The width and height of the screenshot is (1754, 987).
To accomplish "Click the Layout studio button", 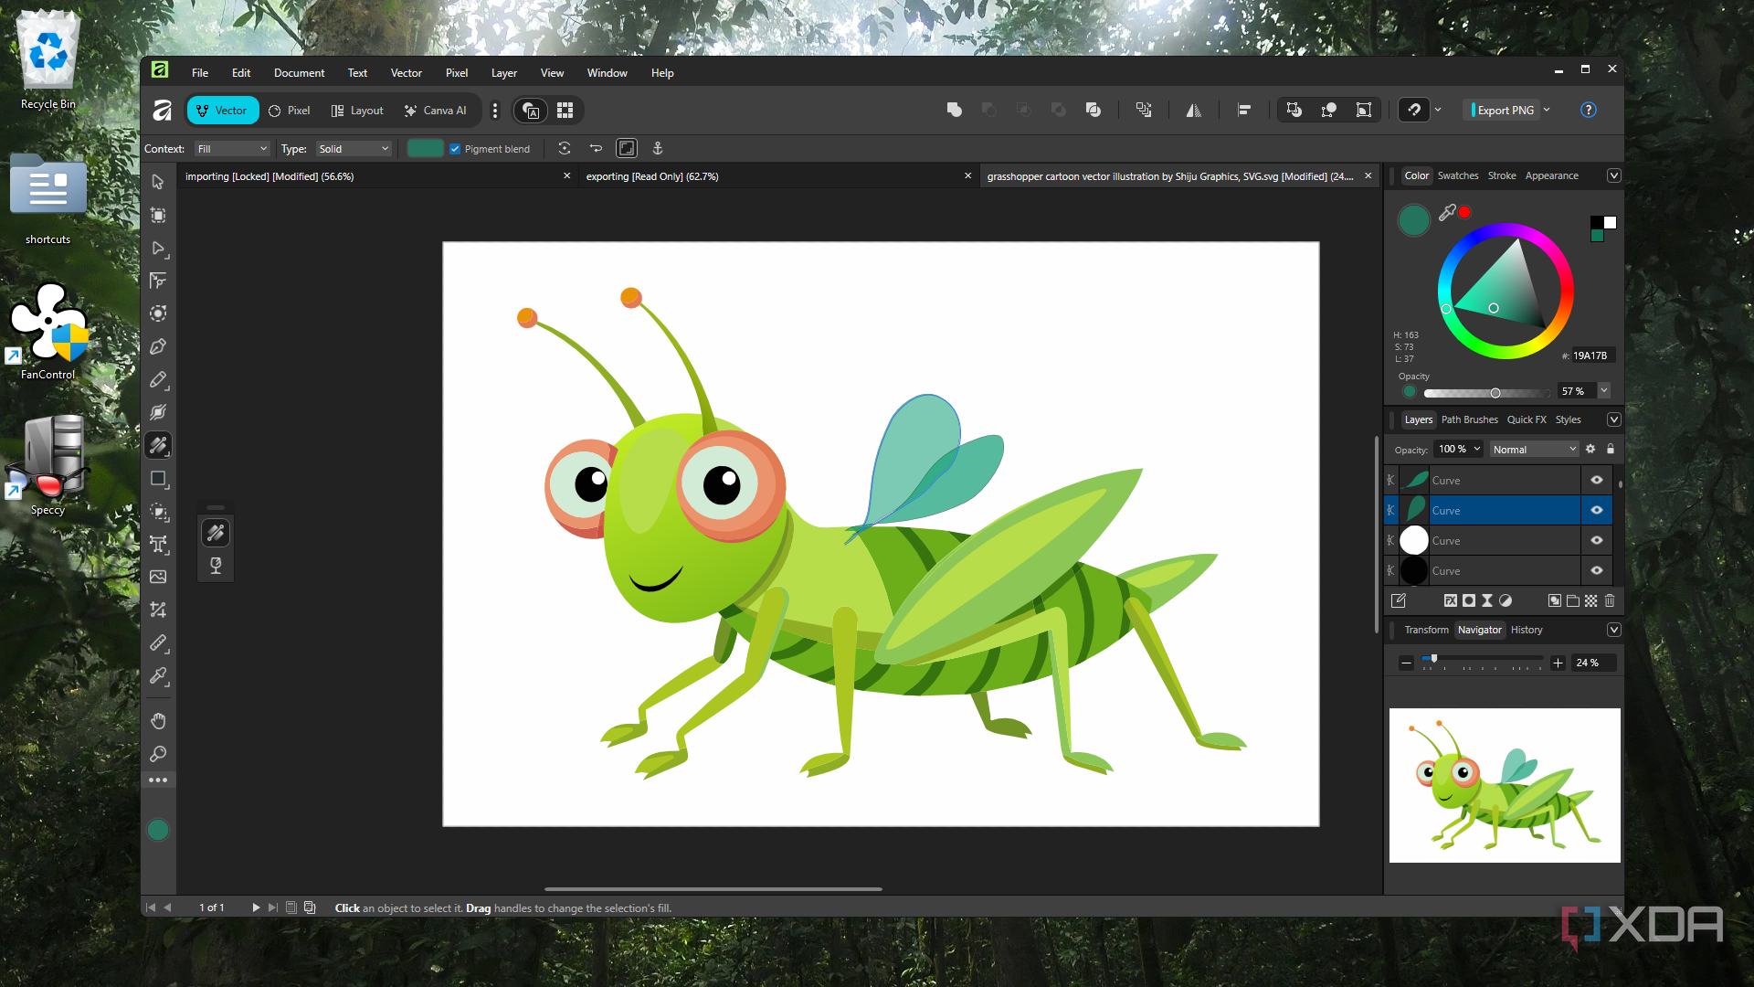I will 357,111.
